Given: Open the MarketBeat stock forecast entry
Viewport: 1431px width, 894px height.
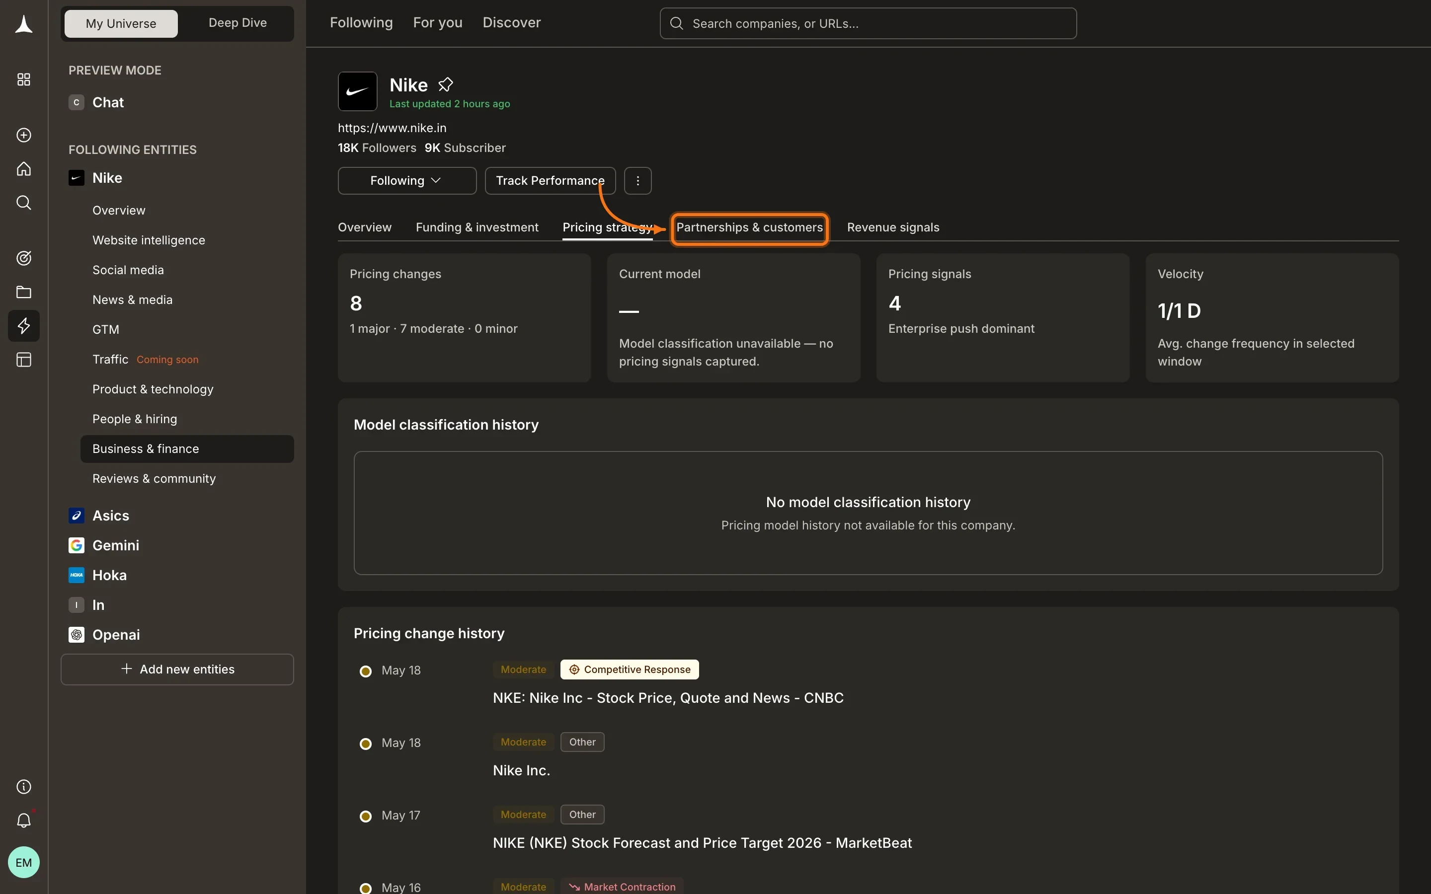Looking at the screenshot, I should tap(703, 842).
